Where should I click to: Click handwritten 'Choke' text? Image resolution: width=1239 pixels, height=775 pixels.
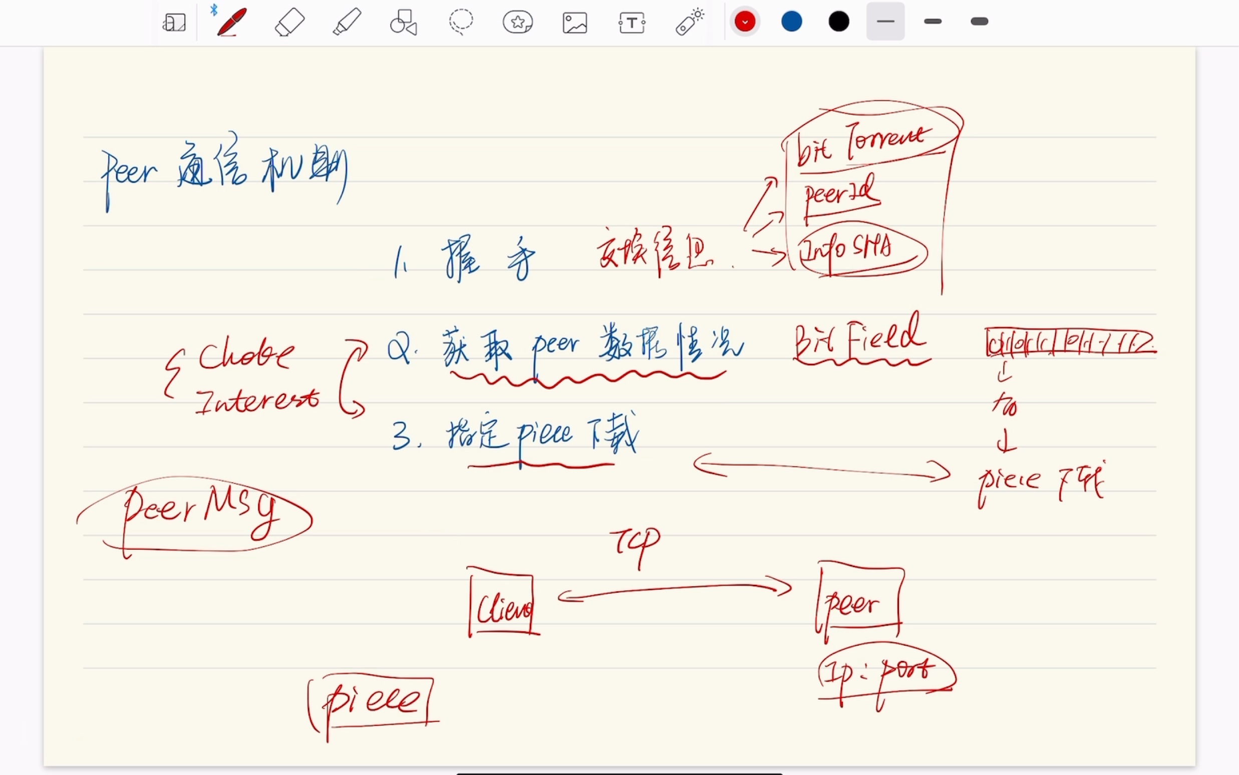click(247, 354)
